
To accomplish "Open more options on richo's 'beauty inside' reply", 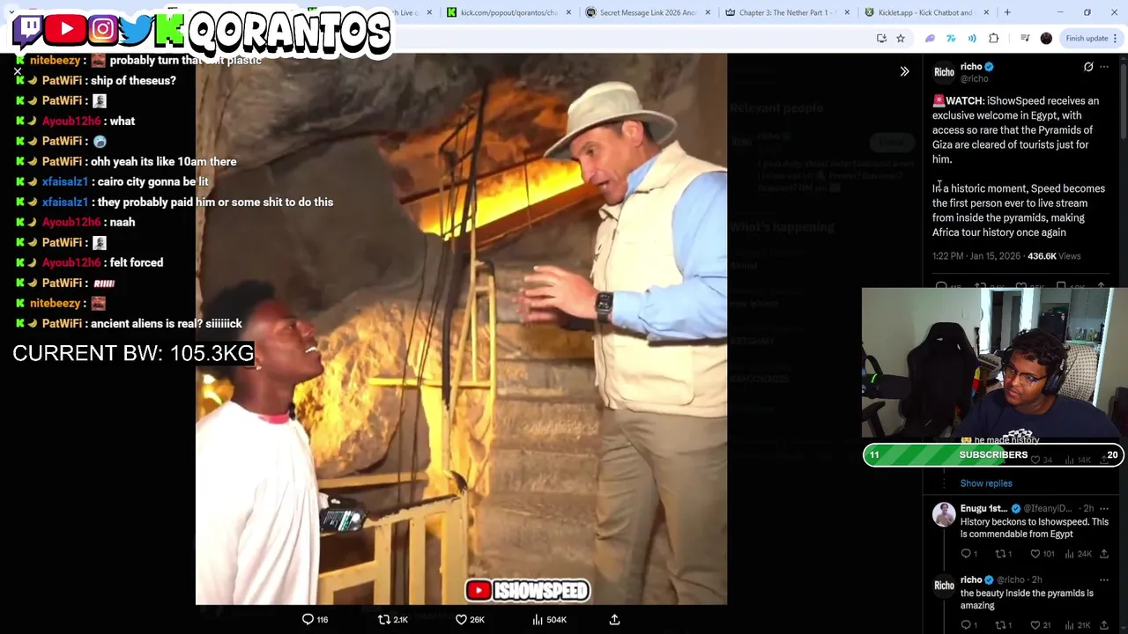I will (1104, 579).
